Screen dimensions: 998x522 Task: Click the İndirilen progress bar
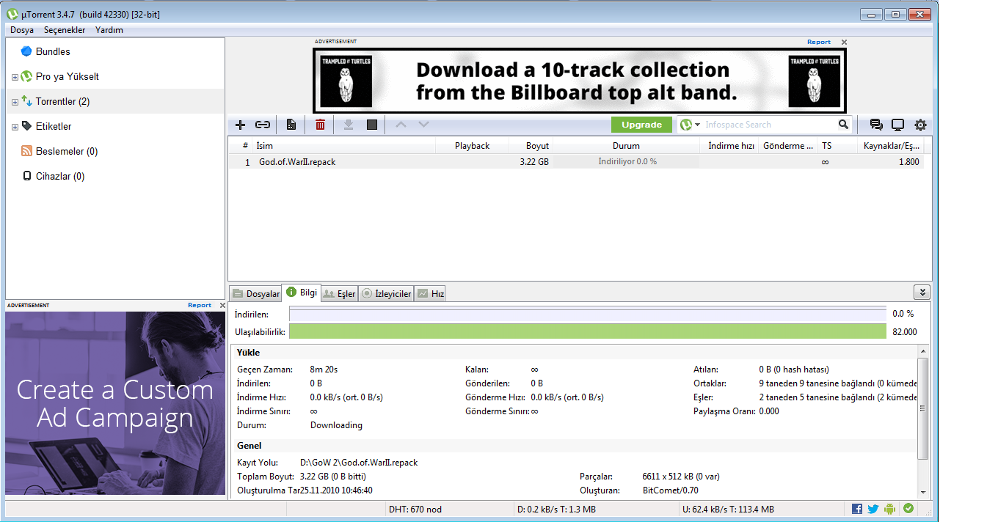click(588, 314)
